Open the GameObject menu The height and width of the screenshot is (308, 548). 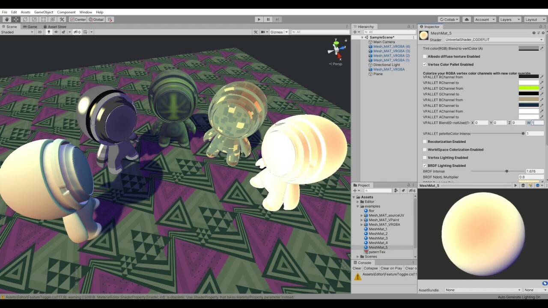[44, 12]
